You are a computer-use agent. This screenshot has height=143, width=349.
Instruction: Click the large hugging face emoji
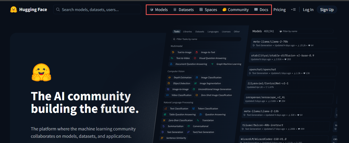click(x=41, y=72)
